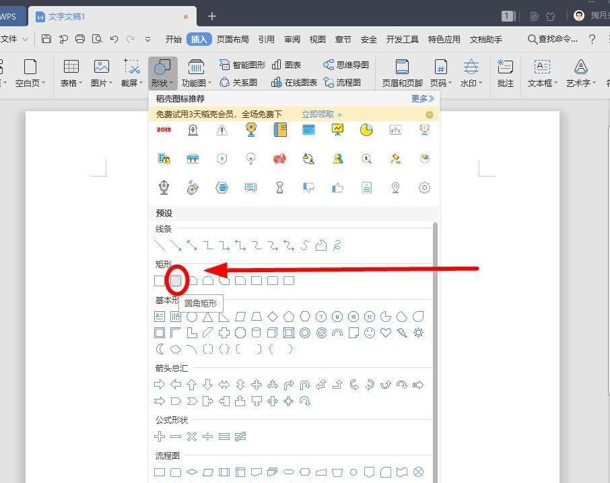Switch to the 页面布局 ribbon tab
Image resolution: width=610 pixels, height=483 pixels.
[x=232, y=39]
